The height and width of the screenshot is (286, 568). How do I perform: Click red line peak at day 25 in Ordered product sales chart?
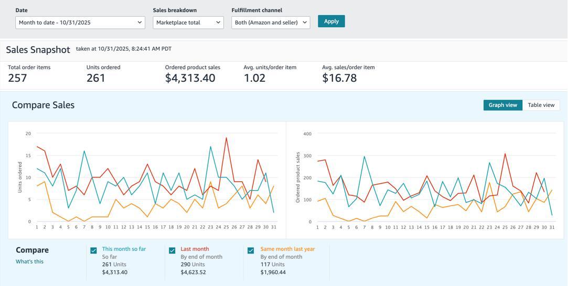click(x=505, y=154)
